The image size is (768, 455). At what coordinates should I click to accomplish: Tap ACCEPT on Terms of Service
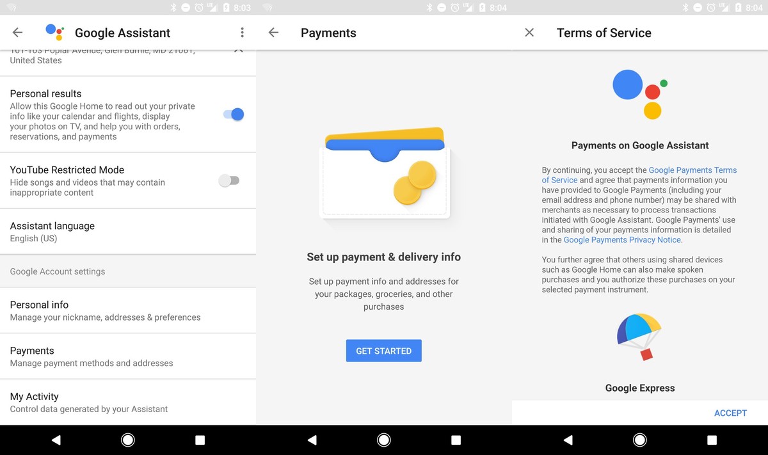pos(730,413)
